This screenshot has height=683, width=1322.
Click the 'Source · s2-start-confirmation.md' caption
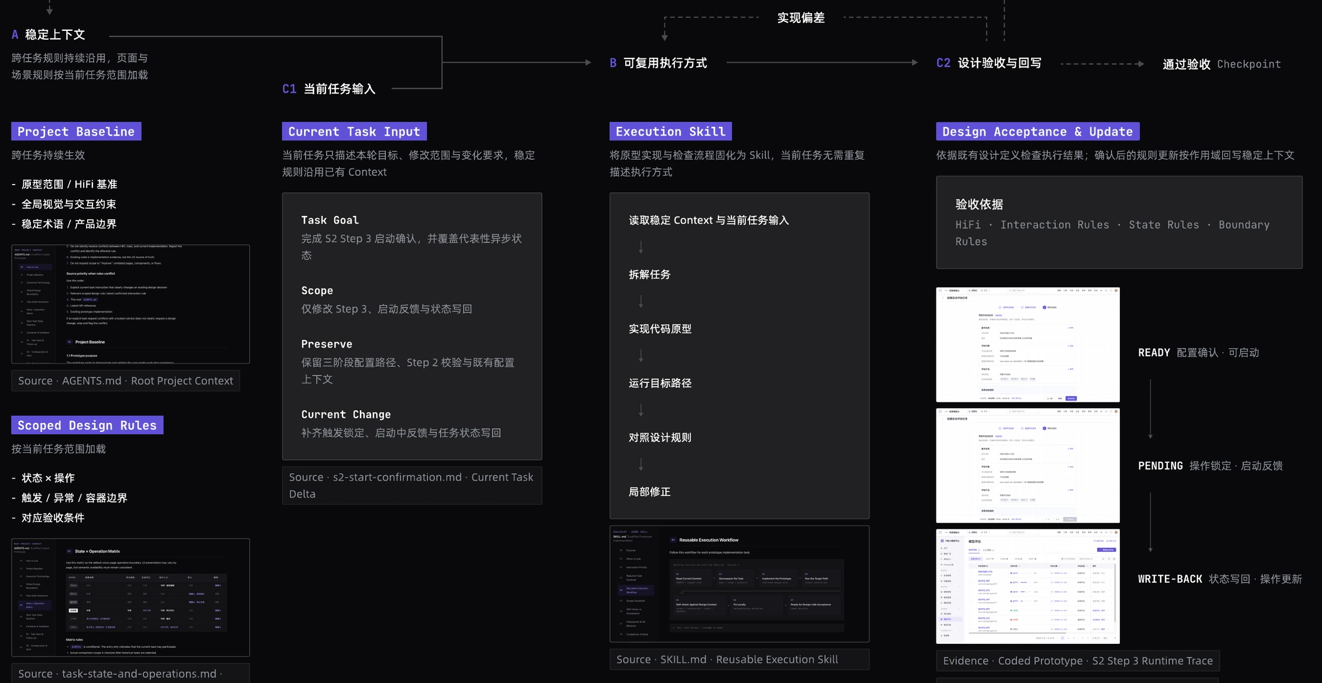point(412,485)
